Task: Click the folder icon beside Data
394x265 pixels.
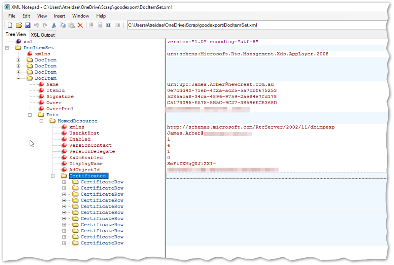Action: point(41,115)
